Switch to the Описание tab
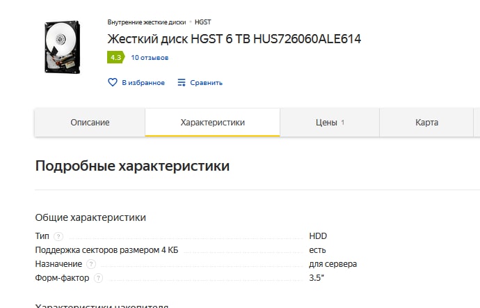 click(90, 123)
